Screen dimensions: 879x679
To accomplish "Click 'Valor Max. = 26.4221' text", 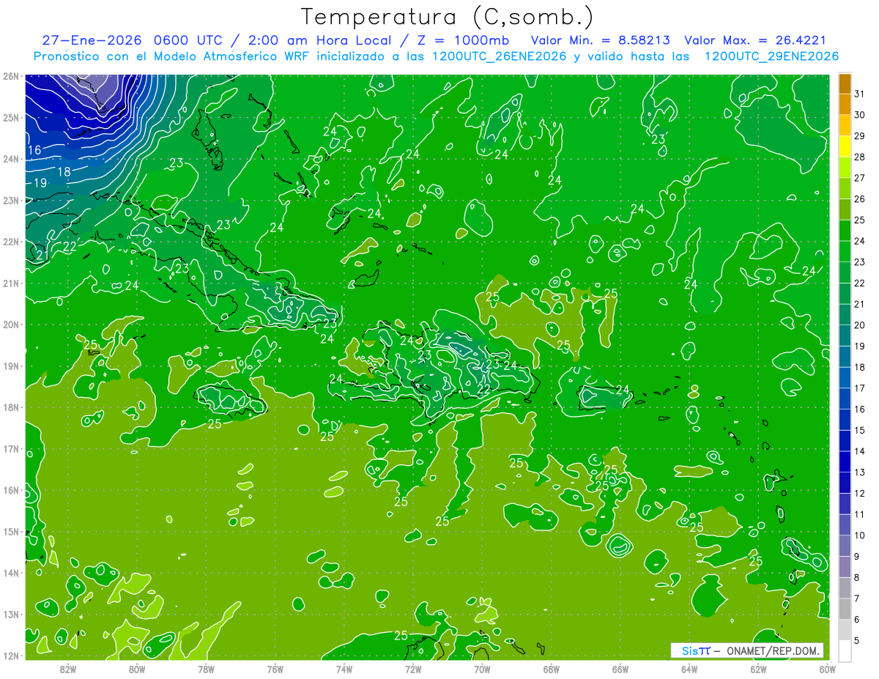I will [x=755, y=40].
